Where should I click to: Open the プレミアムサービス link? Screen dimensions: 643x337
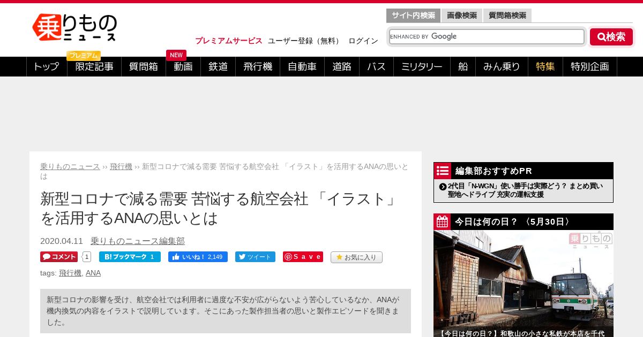pos(229,41)
